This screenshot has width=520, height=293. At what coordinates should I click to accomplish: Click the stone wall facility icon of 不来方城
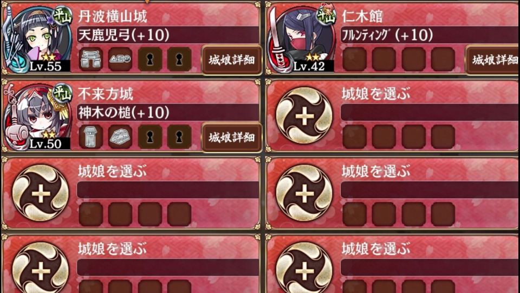click(x=120, y=137)
